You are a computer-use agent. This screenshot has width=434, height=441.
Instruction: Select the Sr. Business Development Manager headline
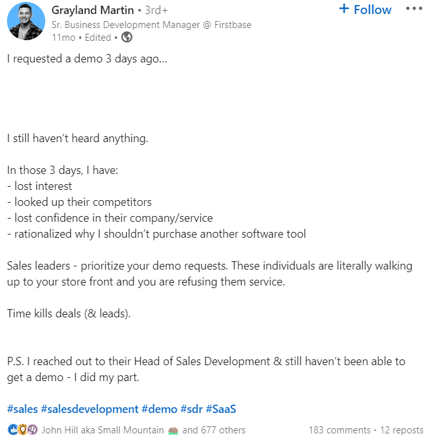click(151, 25)
